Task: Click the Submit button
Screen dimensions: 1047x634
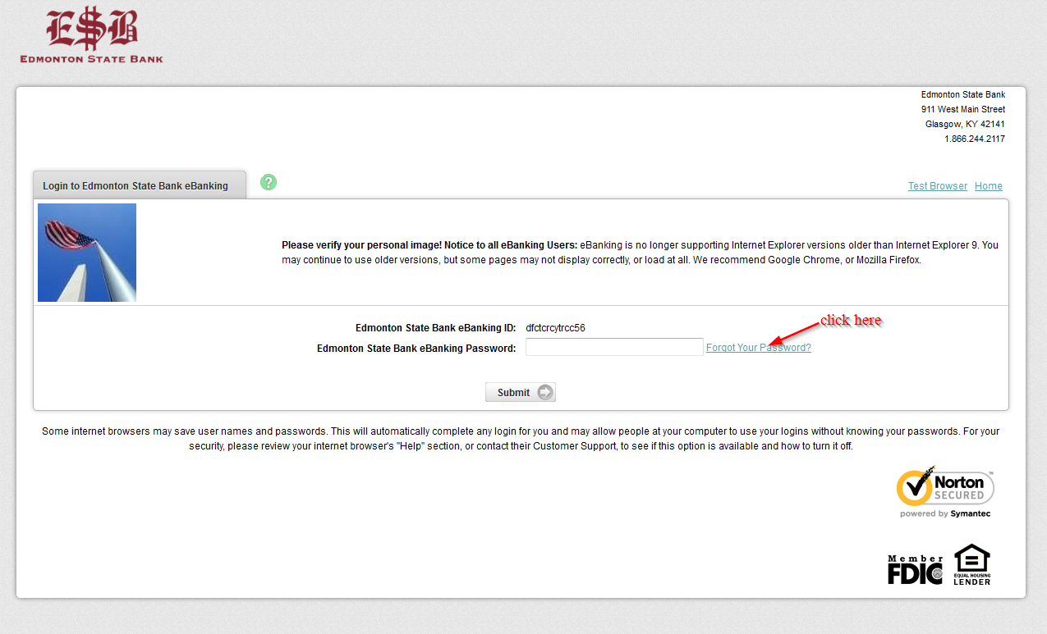Action: click(x=521, y=392)
